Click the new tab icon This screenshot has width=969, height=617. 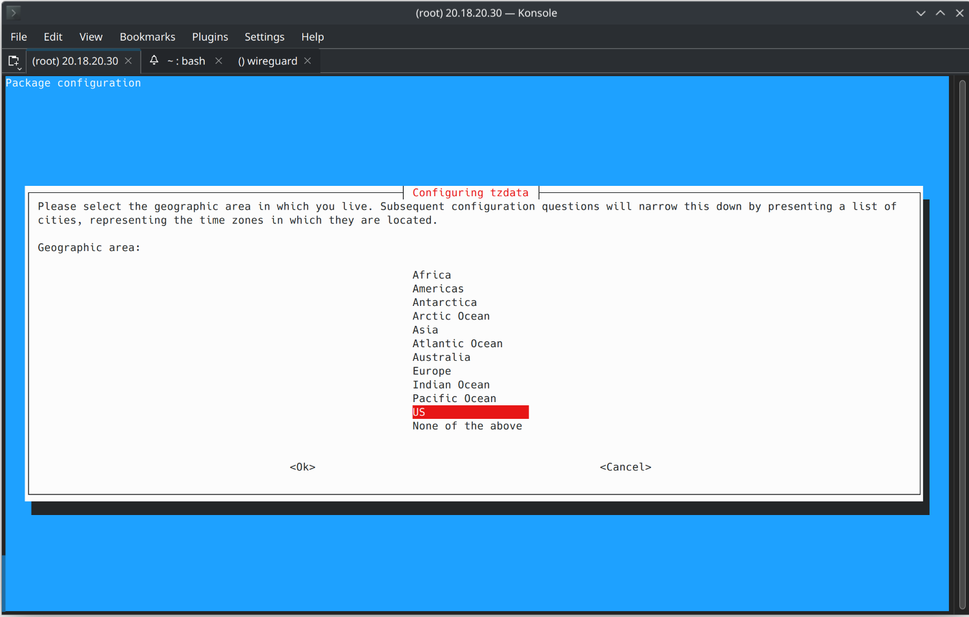[14, 61]
